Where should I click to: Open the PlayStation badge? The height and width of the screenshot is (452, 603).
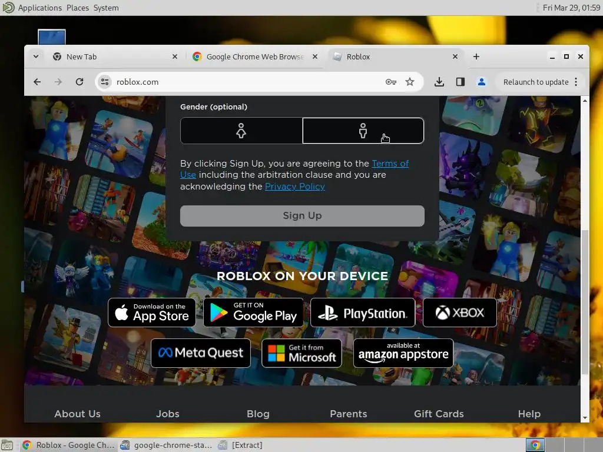(363, 313)
